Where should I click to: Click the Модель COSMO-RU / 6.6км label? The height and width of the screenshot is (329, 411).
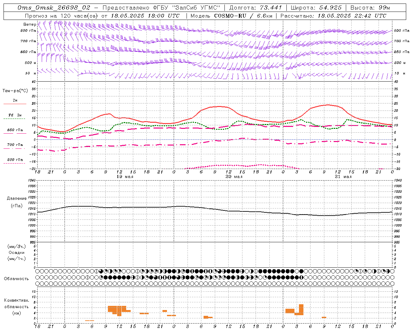pyautogui.click(x=232, y=16)
